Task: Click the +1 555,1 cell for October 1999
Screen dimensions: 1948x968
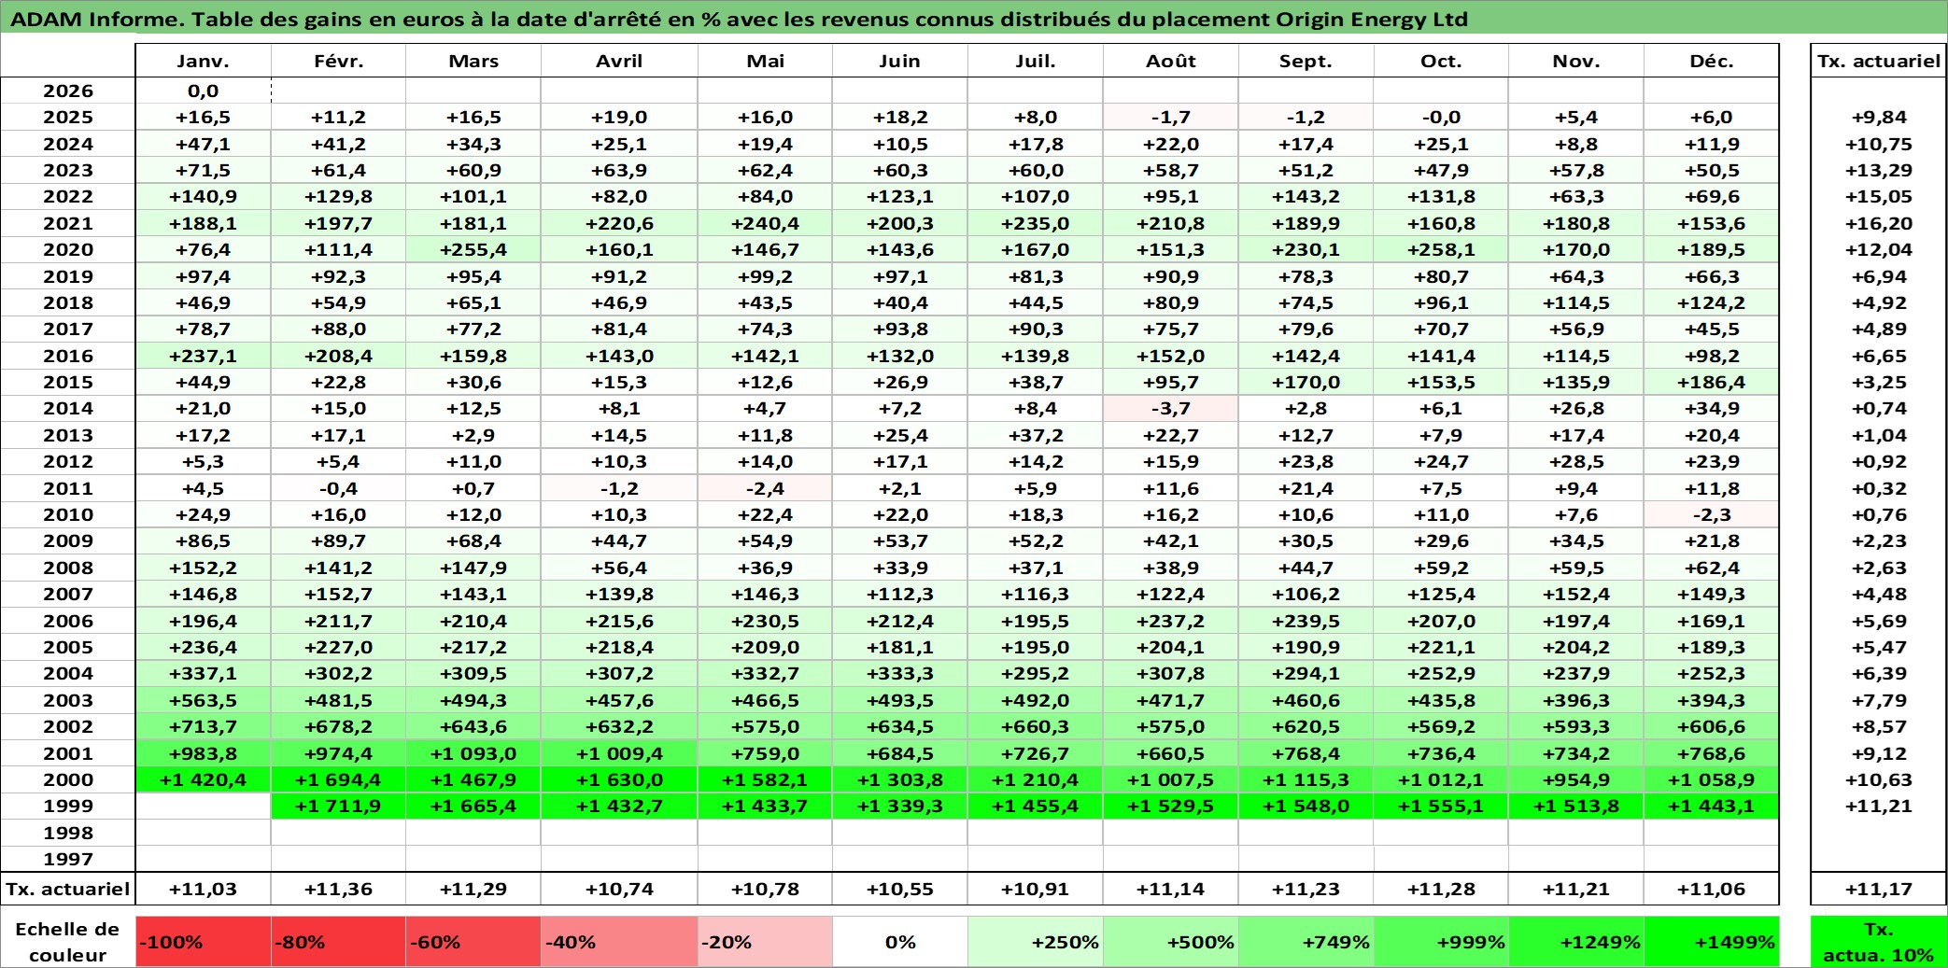Action: (x=1441, y=806)
